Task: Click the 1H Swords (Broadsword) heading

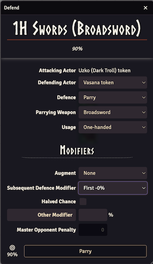Action: coord(76,28)
